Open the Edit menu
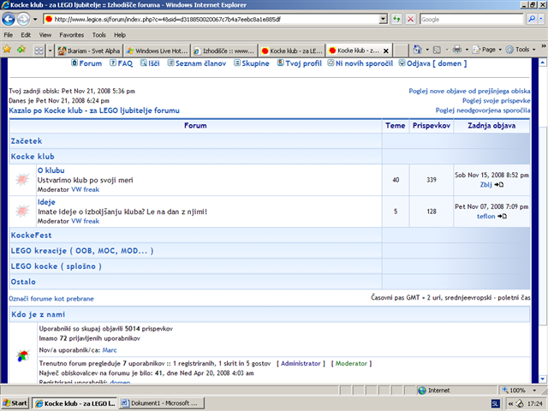 (x=26, y=35)
